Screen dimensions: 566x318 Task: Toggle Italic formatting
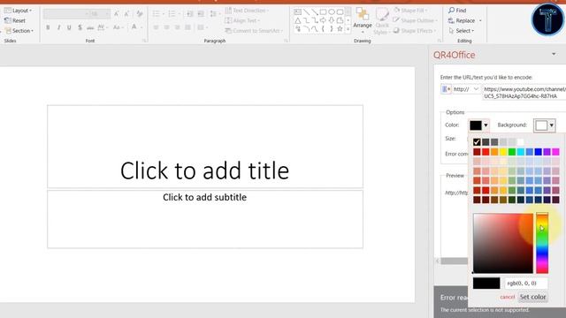click(x=58, y=27)
